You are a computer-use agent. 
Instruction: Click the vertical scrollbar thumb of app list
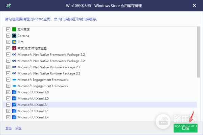point(199,52)
